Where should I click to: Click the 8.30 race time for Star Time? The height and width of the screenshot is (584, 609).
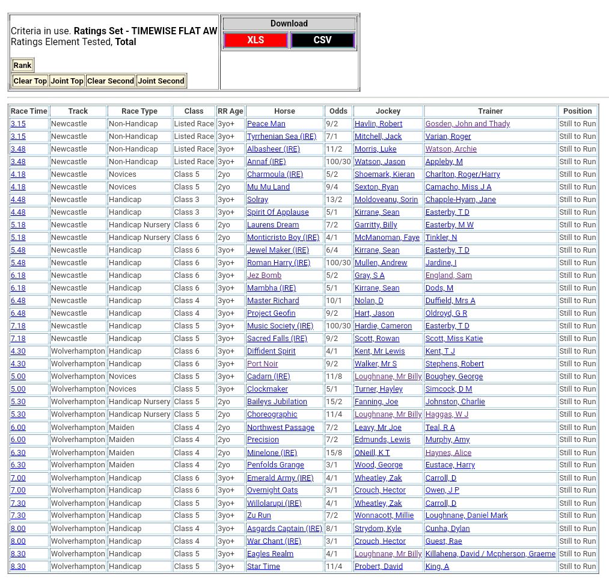[18, 567]
